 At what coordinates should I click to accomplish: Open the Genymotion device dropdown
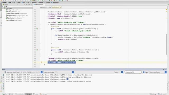click(x=42, y=72)
